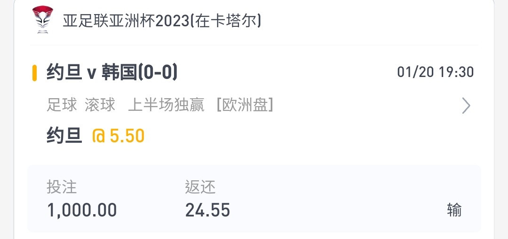Click the AFC Asian Cup trophy logo
Viewport: 508px width, 239px height.
pyautogui.click(x=42, y=19)
